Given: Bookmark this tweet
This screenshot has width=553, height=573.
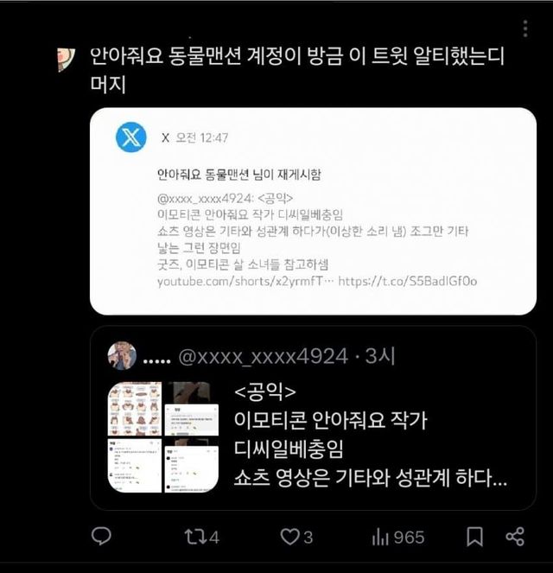Looking at the screenshot, I should click(x=475, y=537).
